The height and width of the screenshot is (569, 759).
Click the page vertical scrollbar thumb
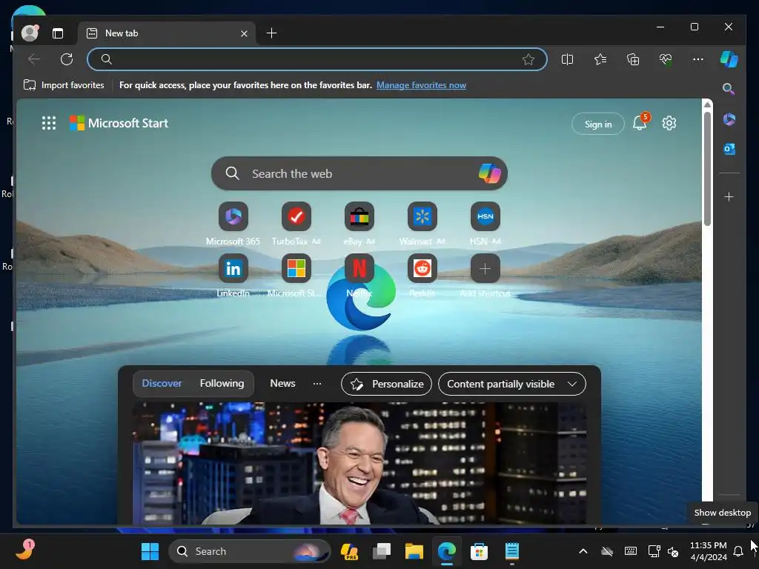tap(707, 169)
